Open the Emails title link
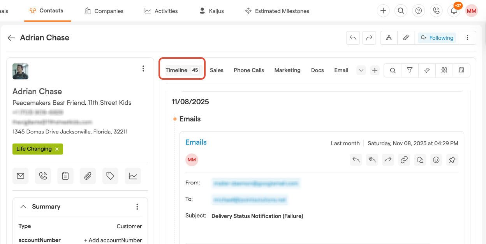The height and width of the screenshot is (244, 486). tap(196, 142)
